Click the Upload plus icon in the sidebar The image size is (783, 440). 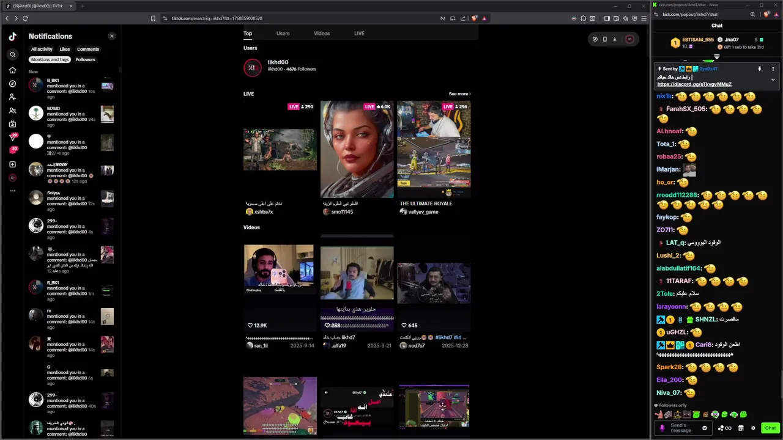point(12,164)
